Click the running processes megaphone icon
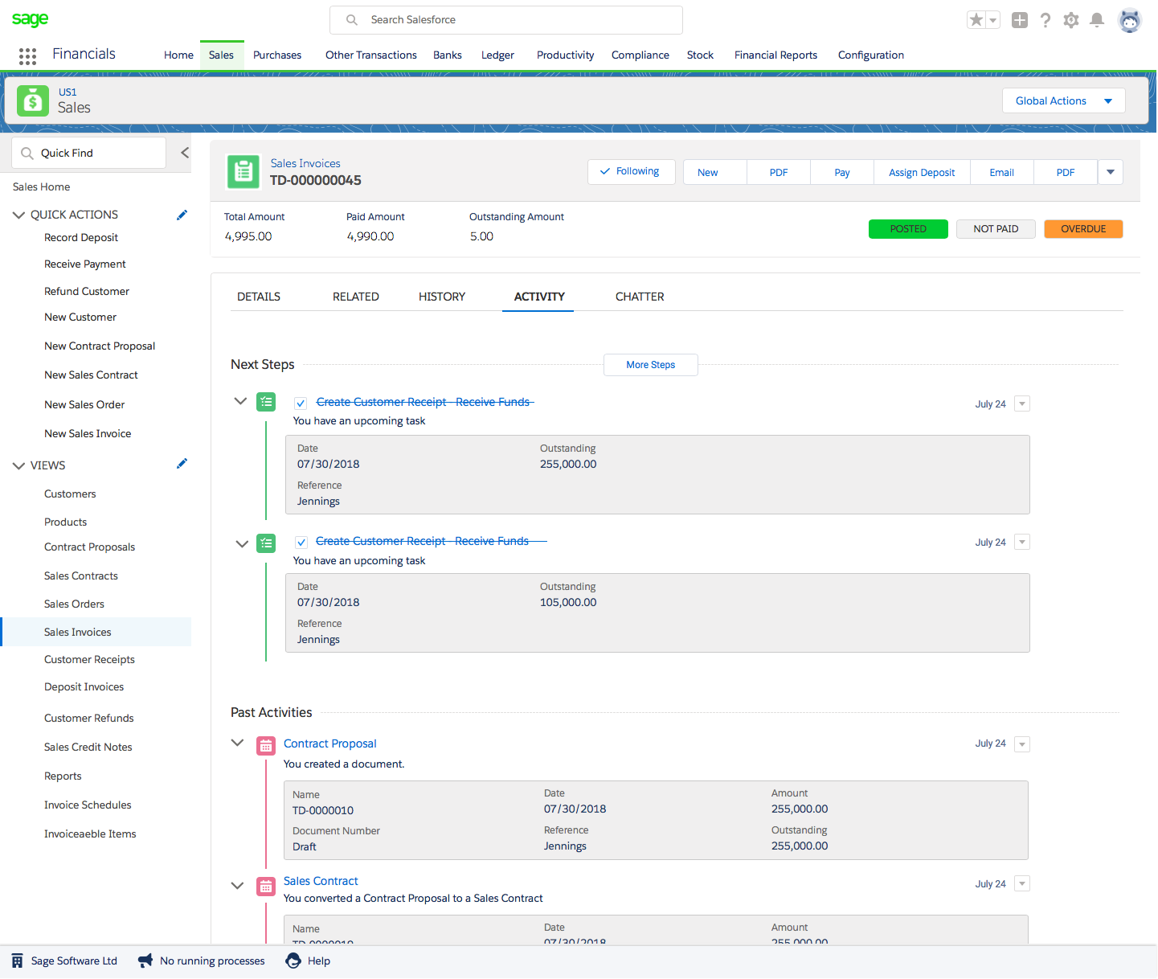This screenshot has height=979, width=1158. click(145, 961)
